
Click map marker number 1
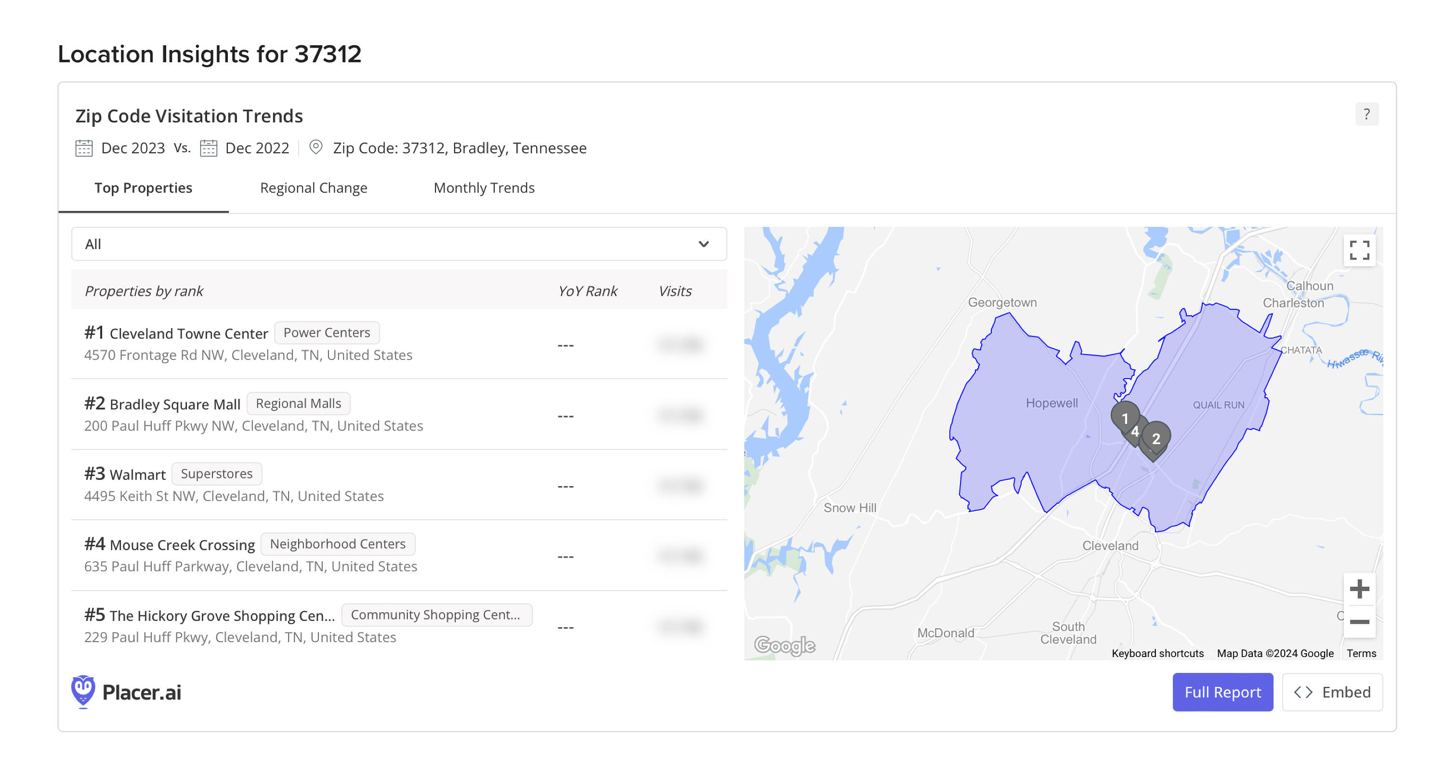tap(1124, 418)
